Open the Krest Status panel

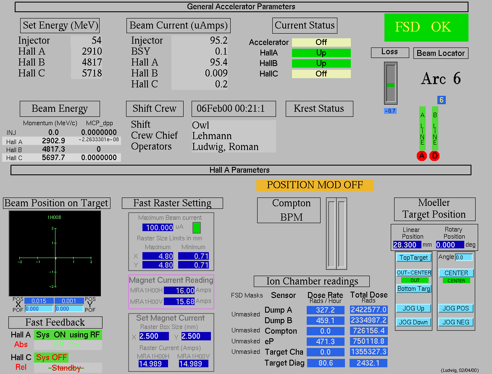coord(319,109)
